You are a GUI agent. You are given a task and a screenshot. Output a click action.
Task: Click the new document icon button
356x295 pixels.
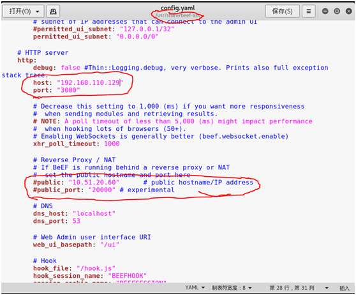pos(53,11)
